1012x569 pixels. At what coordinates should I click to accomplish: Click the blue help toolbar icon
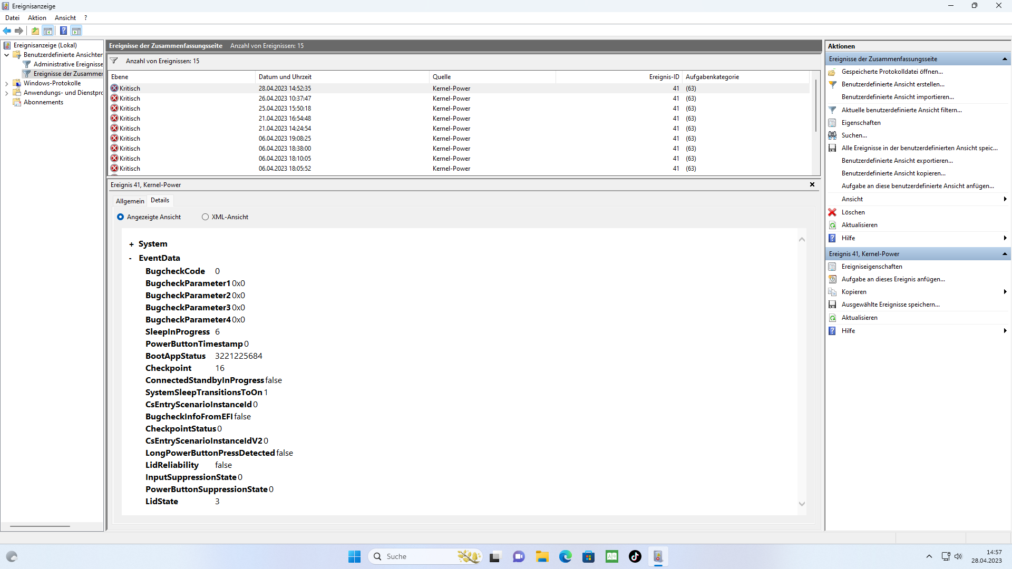63,31
